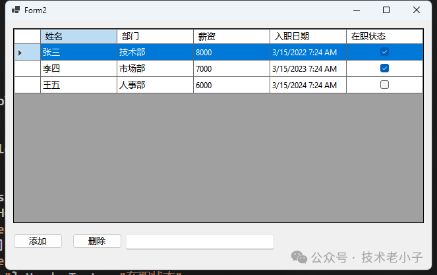
Task: Click the 7000 salary cell
Action: pyautogui.click(x=231, y=68)
